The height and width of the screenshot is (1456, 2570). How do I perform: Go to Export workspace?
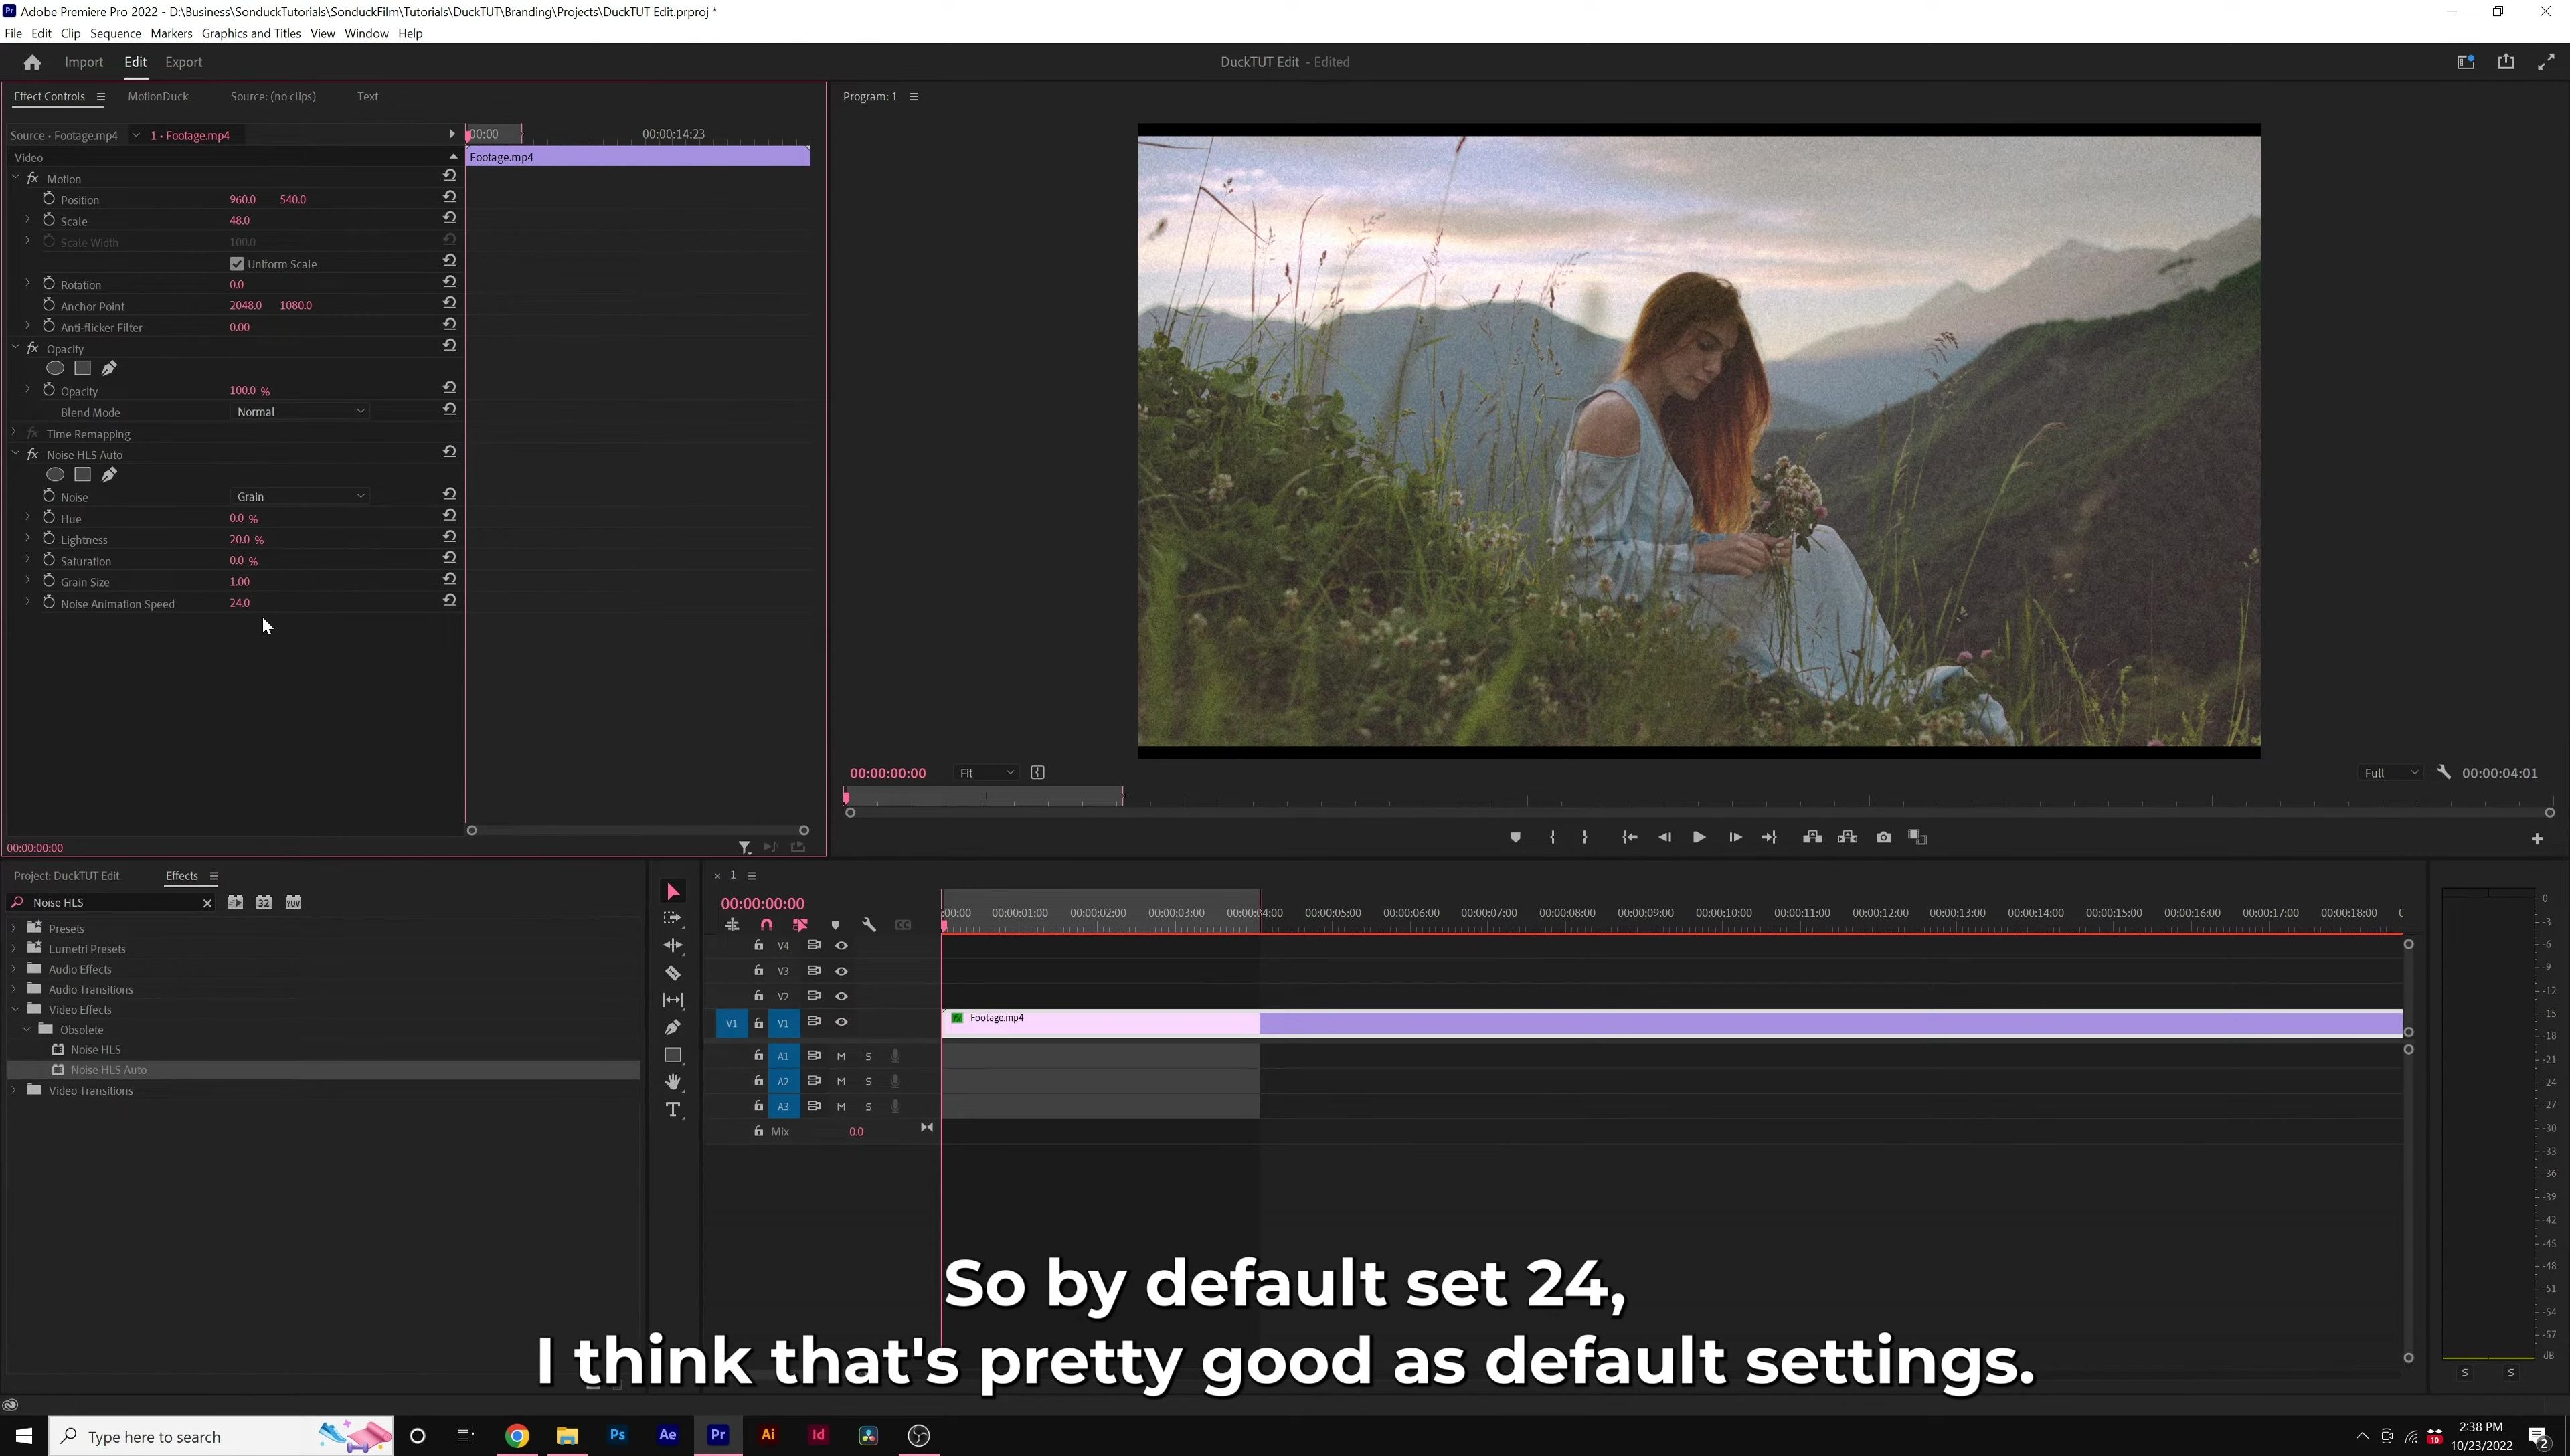184,62
